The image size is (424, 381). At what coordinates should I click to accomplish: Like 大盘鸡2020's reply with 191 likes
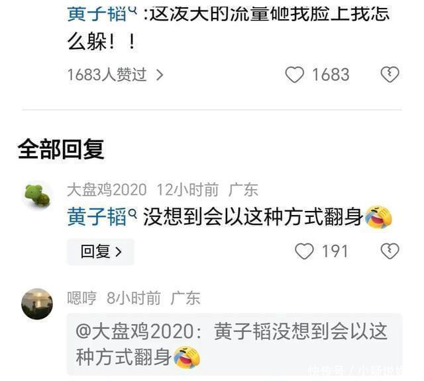point(304,251)
